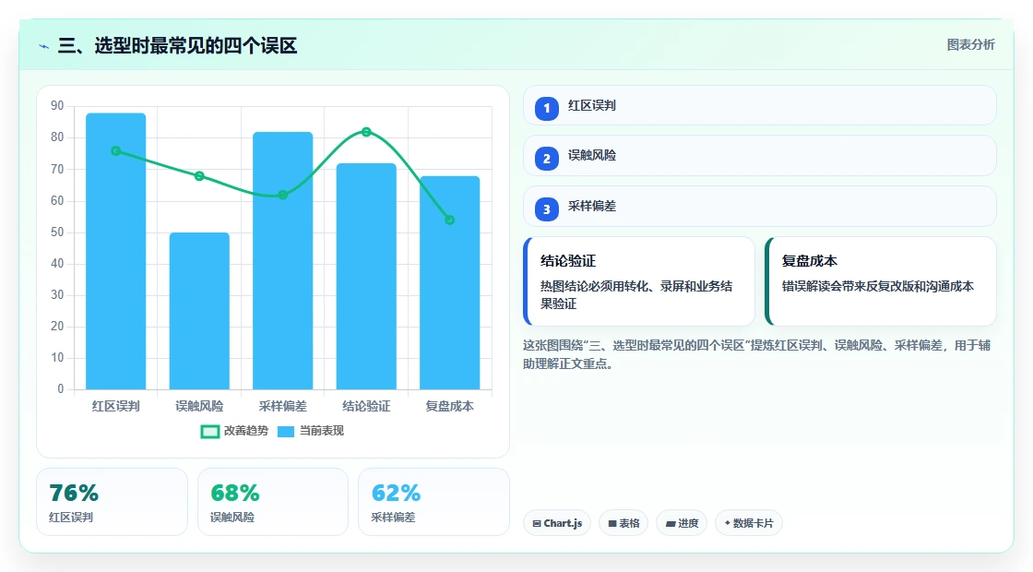Click the y-axis value 90
1033x572 pixels.
(57, 105)
